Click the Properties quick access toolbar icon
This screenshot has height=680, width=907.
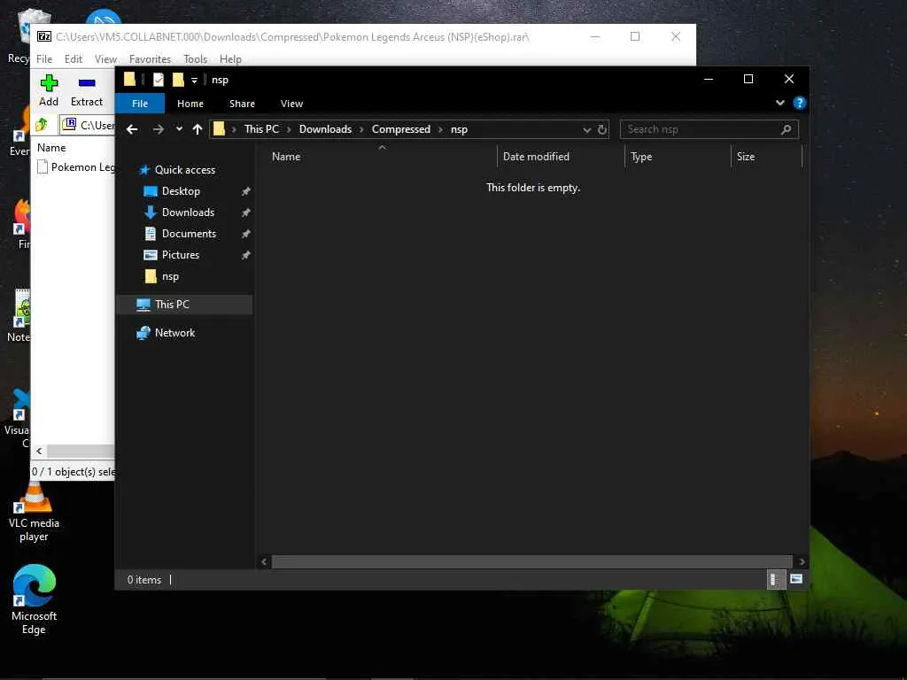coord(158,80)
